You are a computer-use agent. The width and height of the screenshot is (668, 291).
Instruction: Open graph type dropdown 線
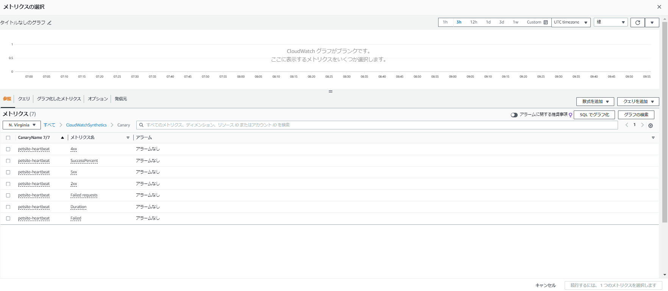click(611, 22)
